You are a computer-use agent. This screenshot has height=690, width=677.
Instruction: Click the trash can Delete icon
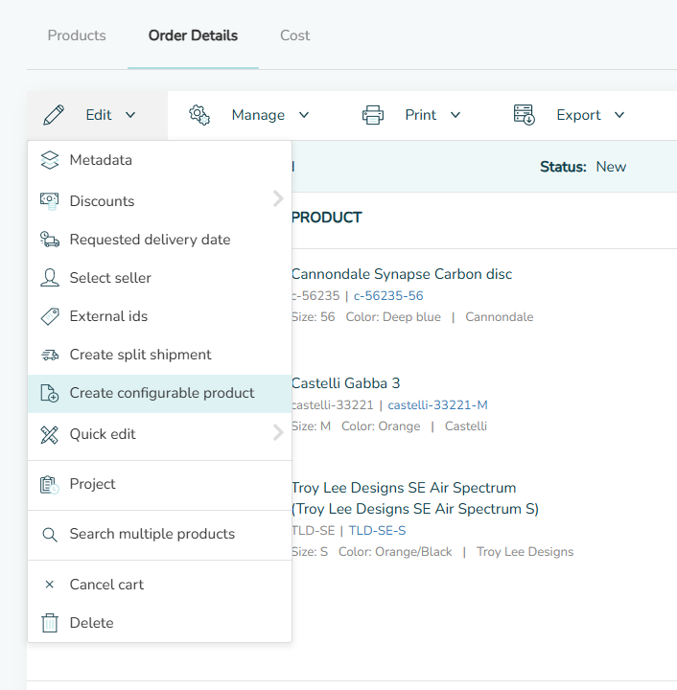50,623
